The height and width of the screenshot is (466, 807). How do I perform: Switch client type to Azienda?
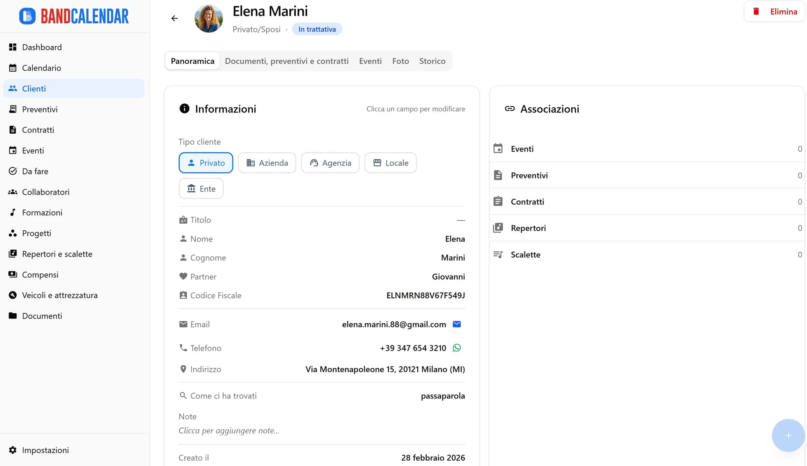click(267, 163)
